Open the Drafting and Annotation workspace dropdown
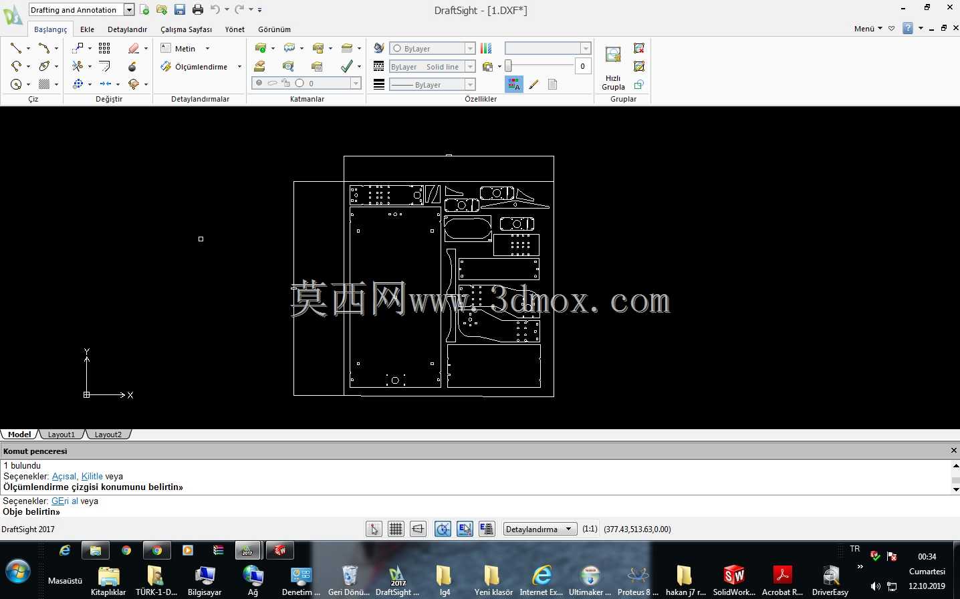 [129, 9]
